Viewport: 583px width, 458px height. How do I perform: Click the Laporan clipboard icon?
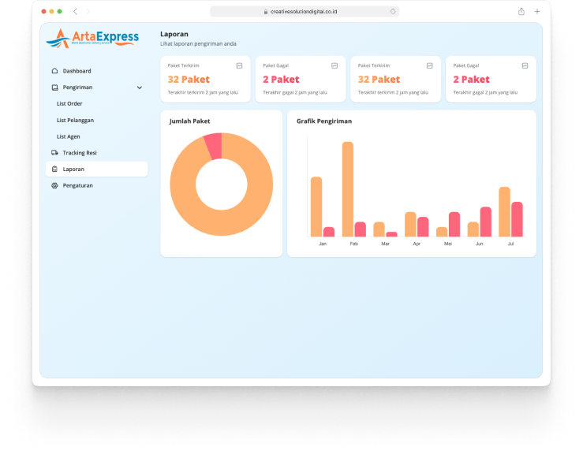(x=54, y=169)
